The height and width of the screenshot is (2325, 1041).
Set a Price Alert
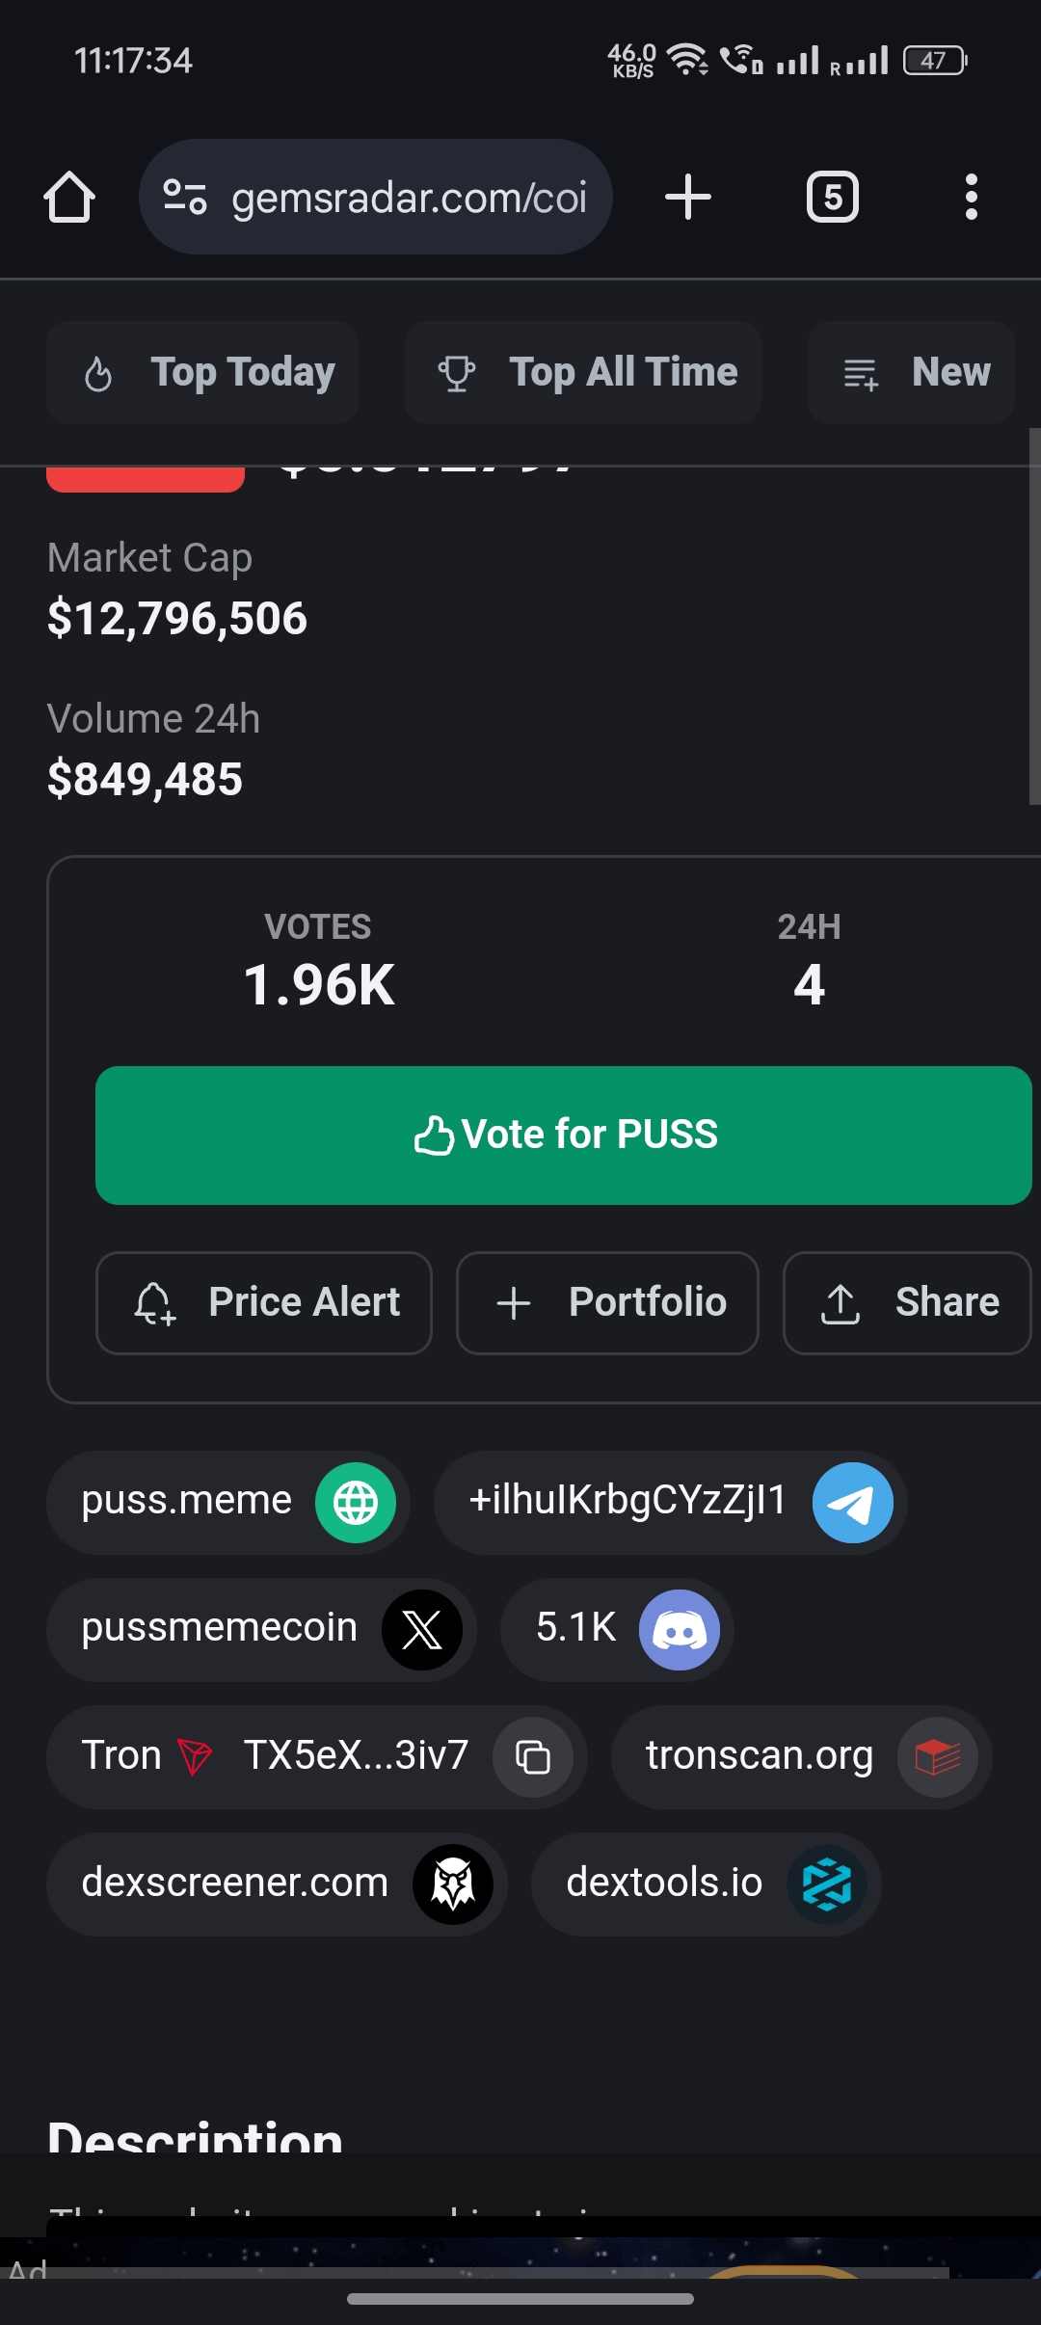tap(264, 1303)
